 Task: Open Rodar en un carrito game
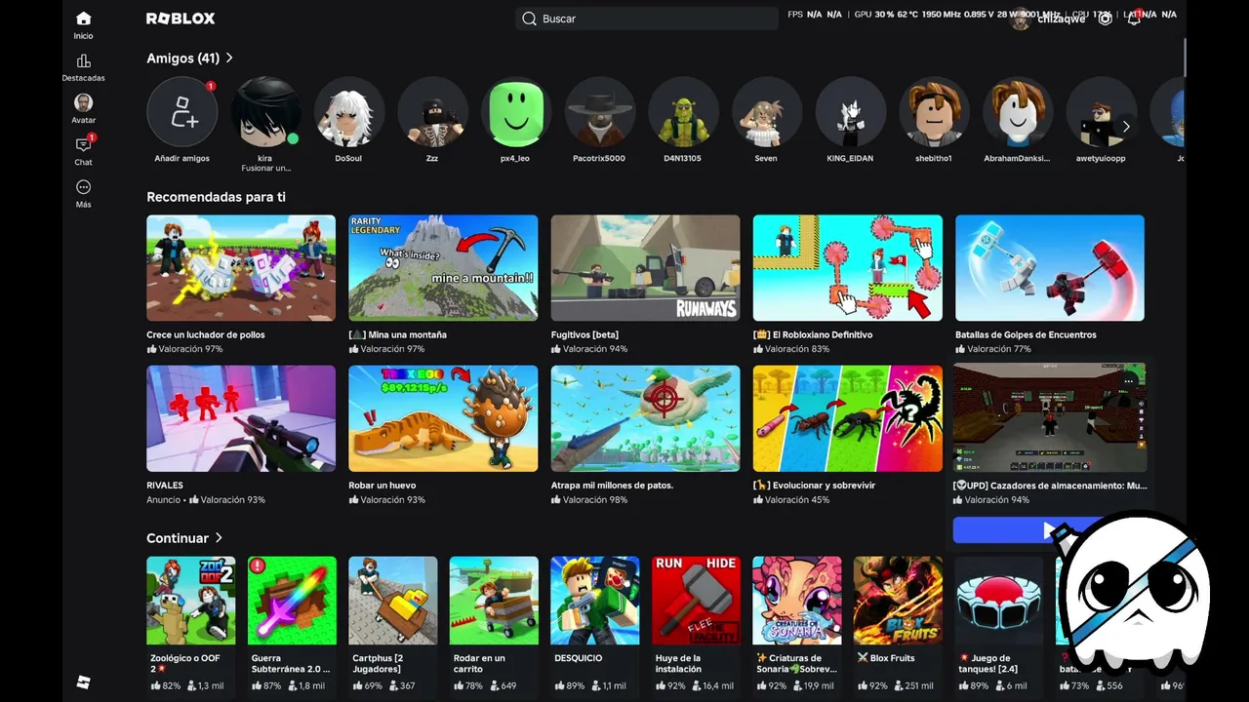click(x=494, y=624)
